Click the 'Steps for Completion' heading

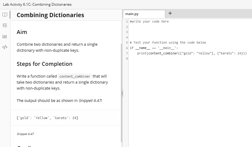tap(44, 64)
